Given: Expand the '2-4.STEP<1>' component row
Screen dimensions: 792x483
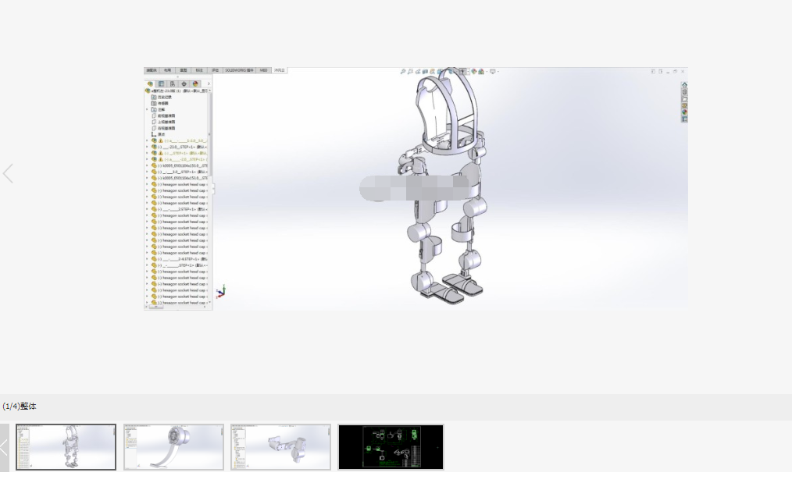Looking at the screenshot, I should point(148,259).
